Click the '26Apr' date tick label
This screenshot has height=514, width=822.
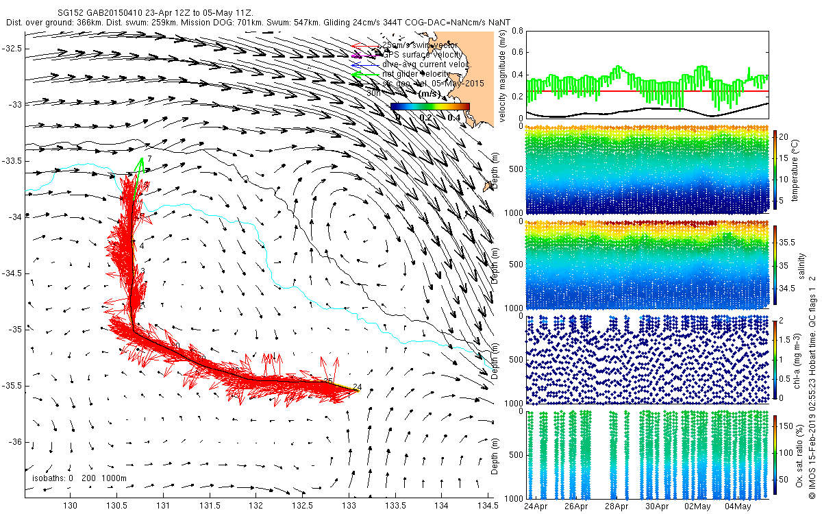point(576,507)
